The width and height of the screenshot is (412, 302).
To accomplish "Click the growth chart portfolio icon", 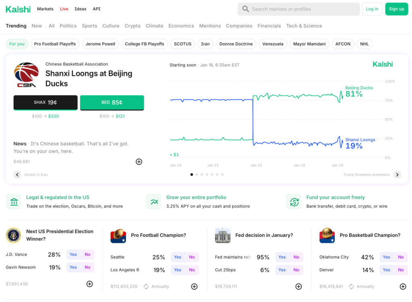I will pos(154,202).
